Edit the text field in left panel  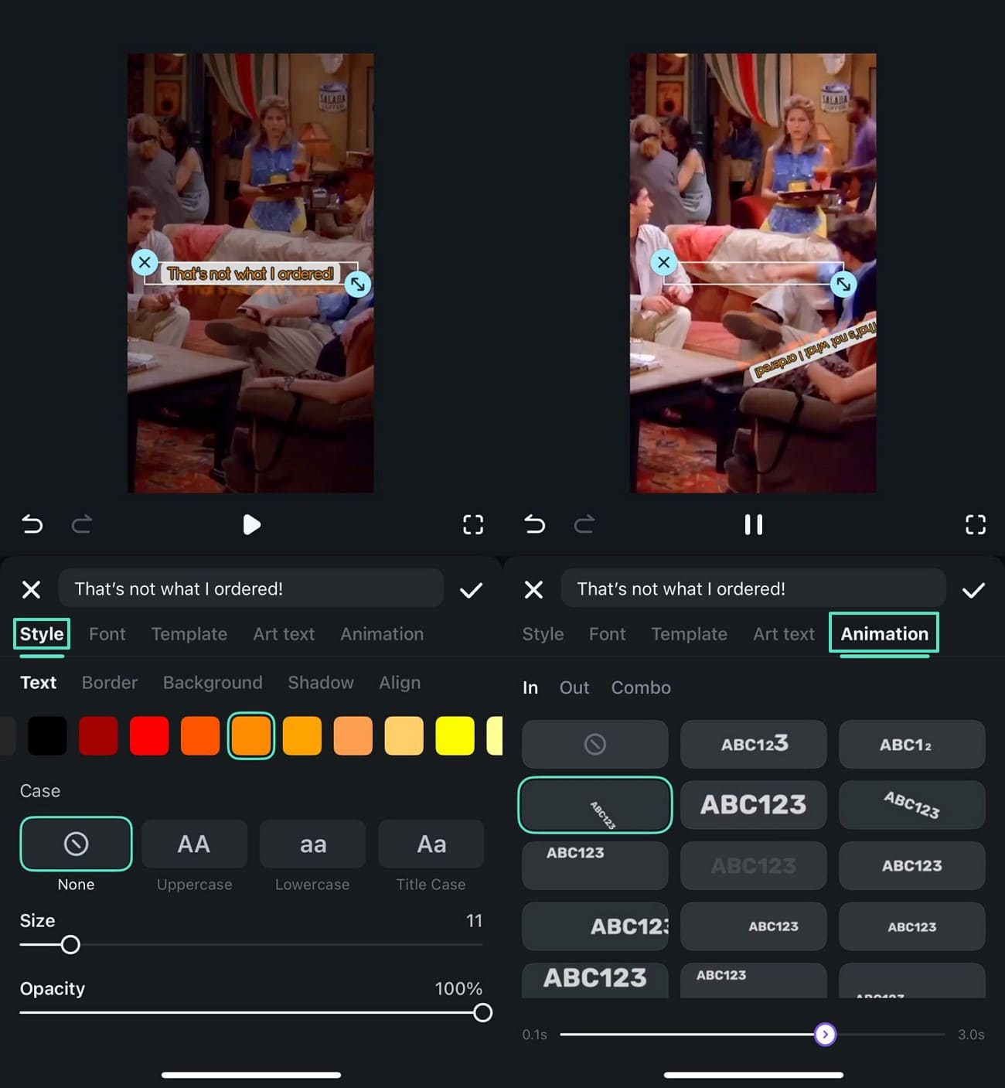tap(251, 588)
